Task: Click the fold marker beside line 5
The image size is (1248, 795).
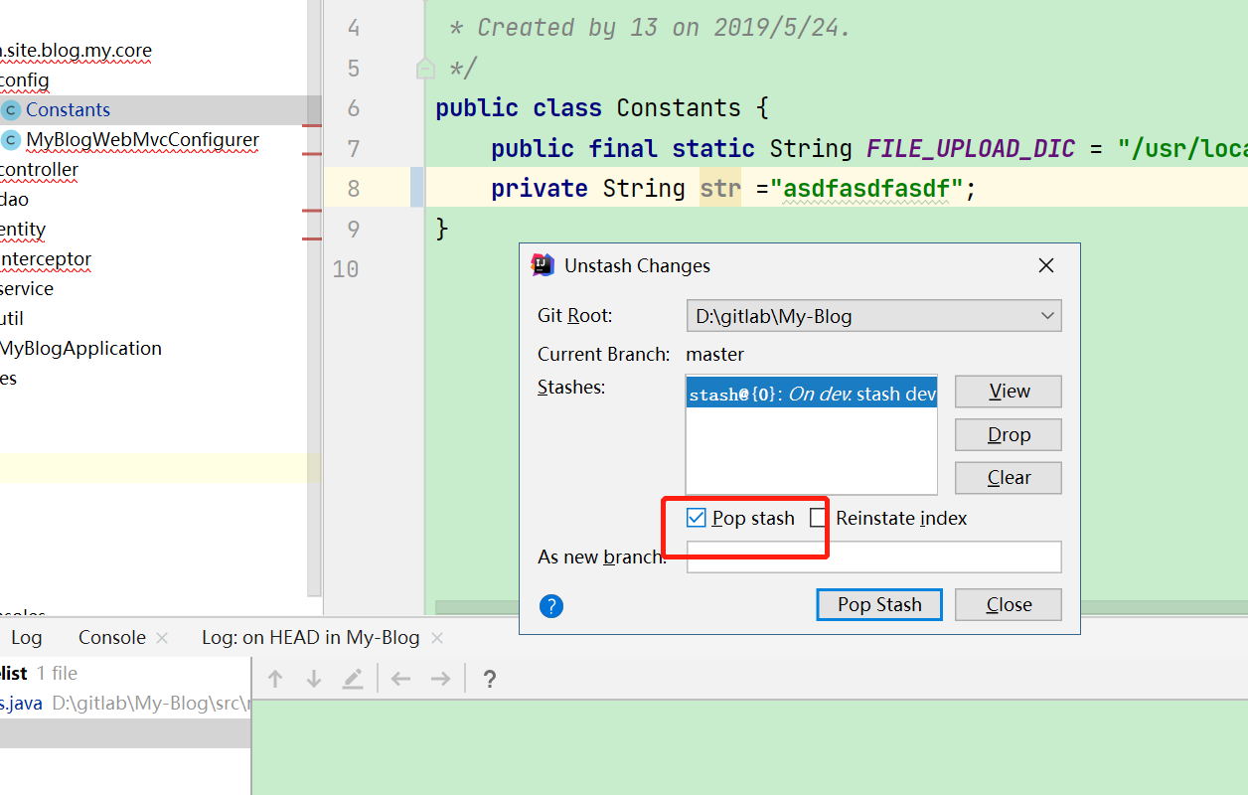Action: click(425, 69)
